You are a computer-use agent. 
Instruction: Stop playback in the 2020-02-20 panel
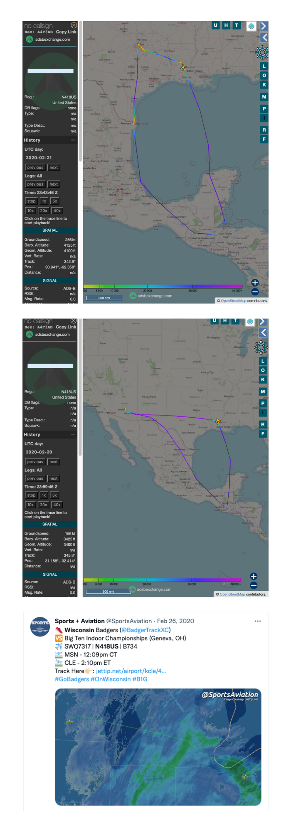31,495
